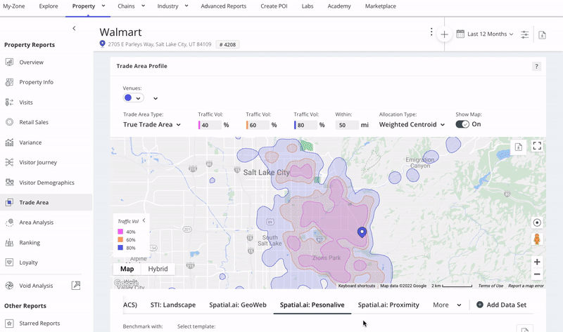This screenshot has width=563, height=332.
Task: Download the map image icon
Action: (519, 147)
